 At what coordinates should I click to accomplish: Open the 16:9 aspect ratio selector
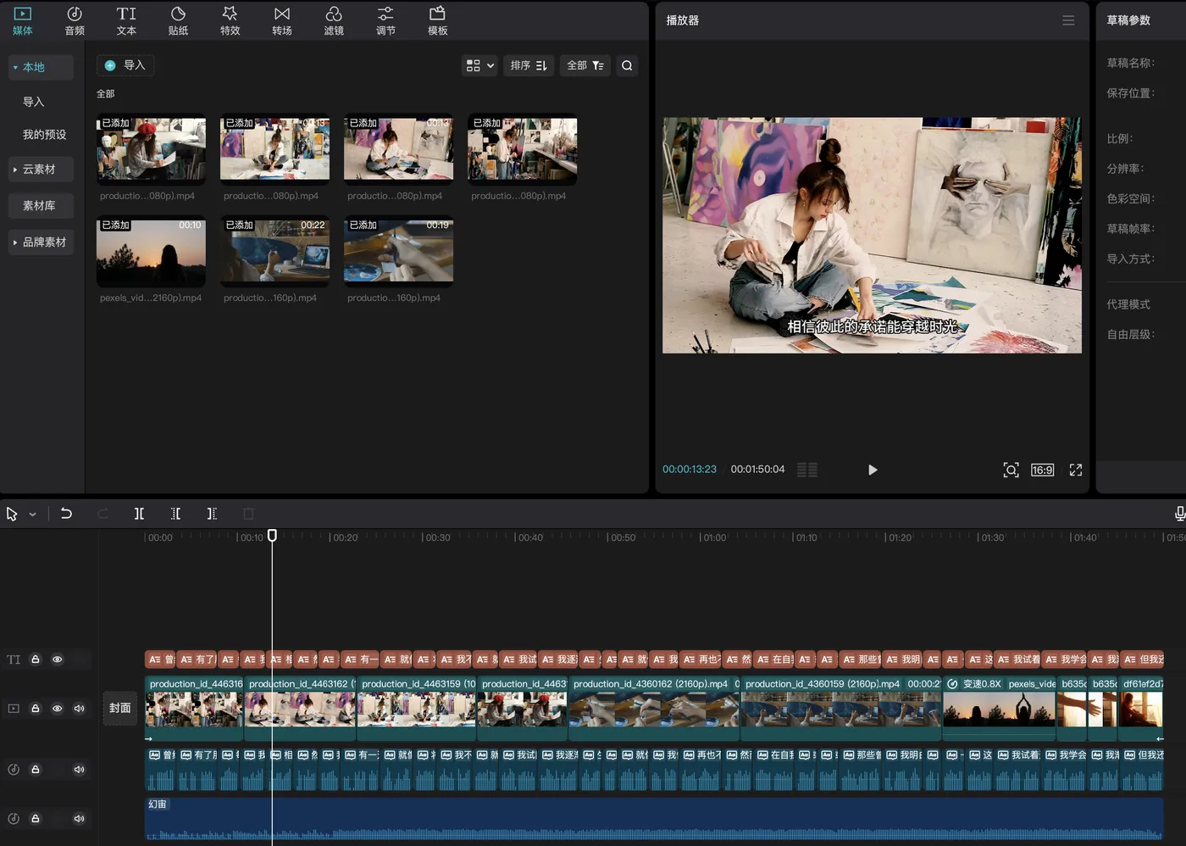pos(1042,470)
